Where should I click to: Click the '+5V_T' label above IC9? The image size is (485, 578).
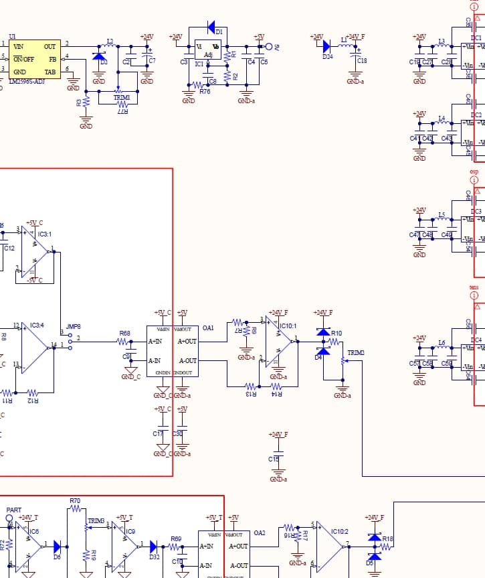point(124,518)
